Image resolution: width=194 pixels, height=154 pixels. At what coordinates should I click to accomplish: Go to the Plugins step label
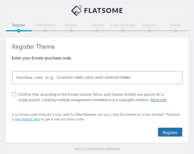71,25
